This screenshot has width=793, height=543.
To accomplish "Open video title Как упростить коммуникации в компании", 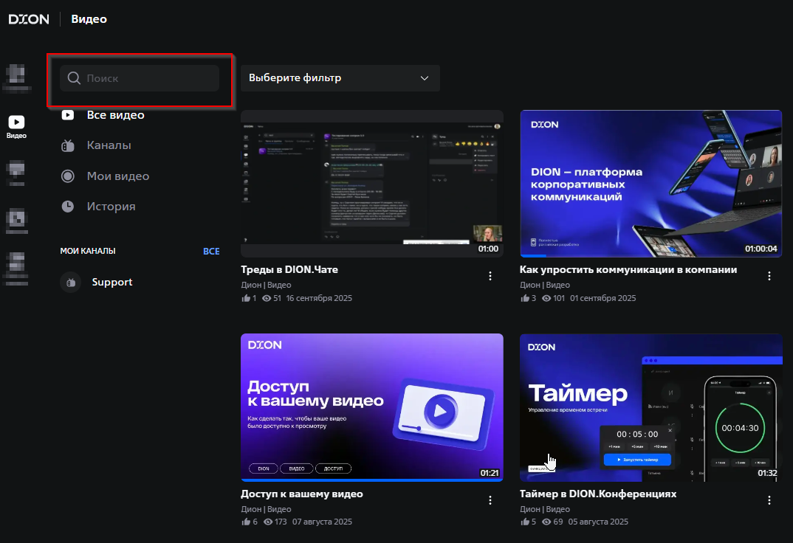I will click(628, 270).
